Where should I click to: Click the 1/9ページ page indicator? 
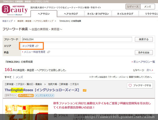[139, 70]
